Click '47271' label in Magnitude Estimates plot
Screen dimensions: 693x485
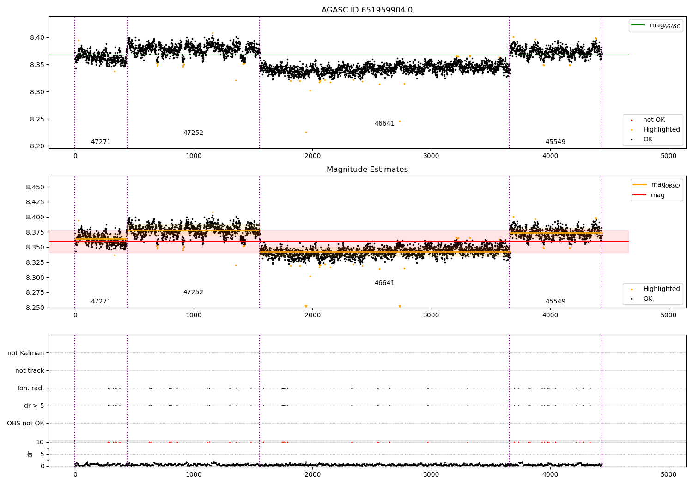coord(101,302)
